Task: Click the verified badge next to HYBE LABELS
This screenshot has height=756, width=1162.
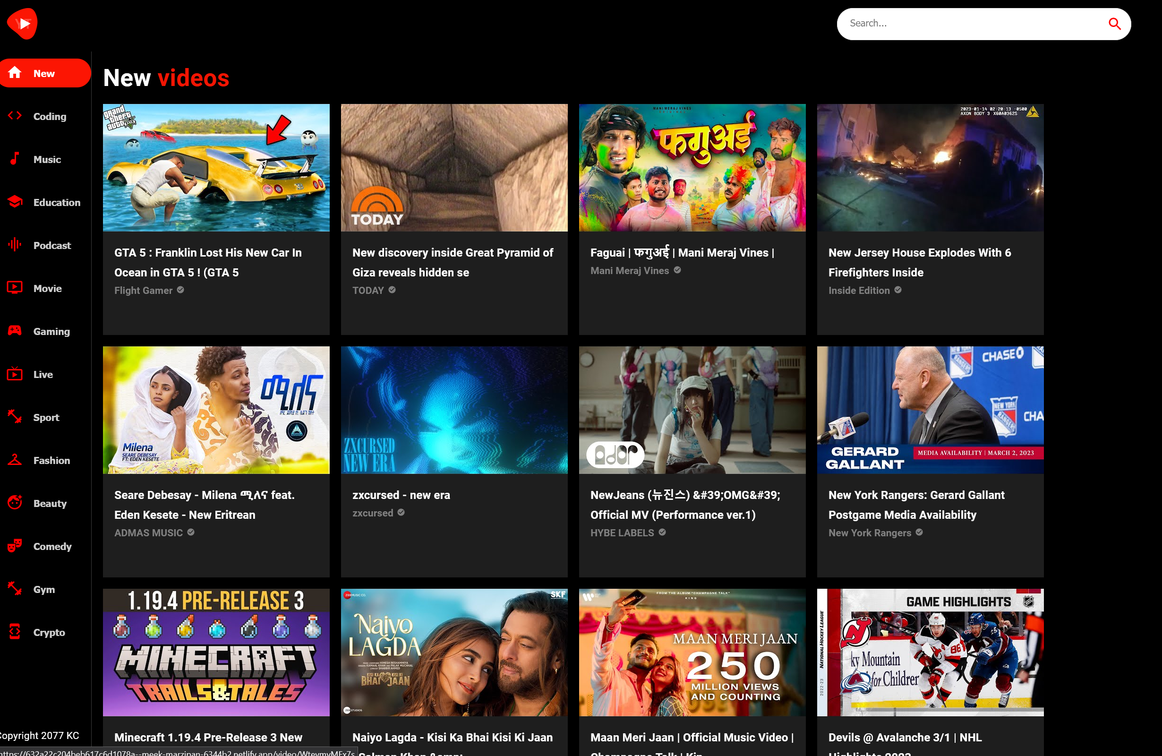Action: pyautogui.click(x=663, y=533)
